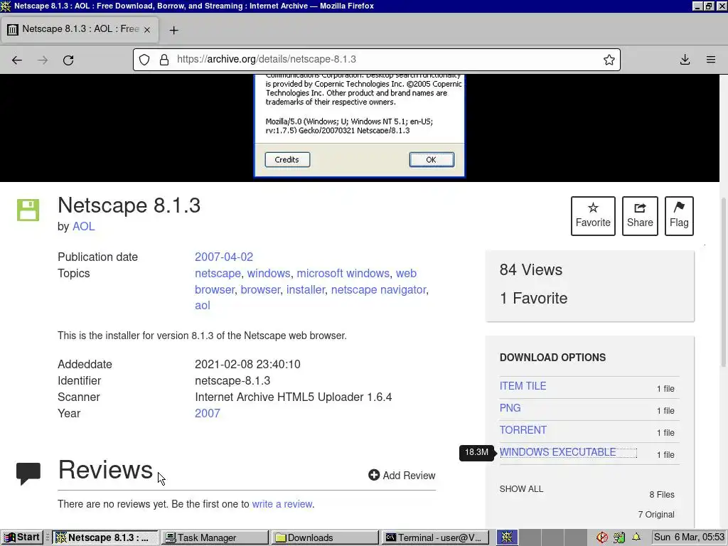Click the Credits button in the screenshot preview
This screenshot has width=728, height=546.
[x=287, y=160]
